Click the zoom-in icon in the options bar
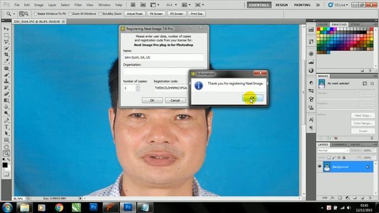Viewport: 379px width, 213px height. click(x=21, y=14)
